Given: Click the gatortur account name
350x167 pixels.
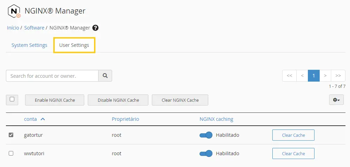Looking at the screenshot, I should (x=33, y=135).
